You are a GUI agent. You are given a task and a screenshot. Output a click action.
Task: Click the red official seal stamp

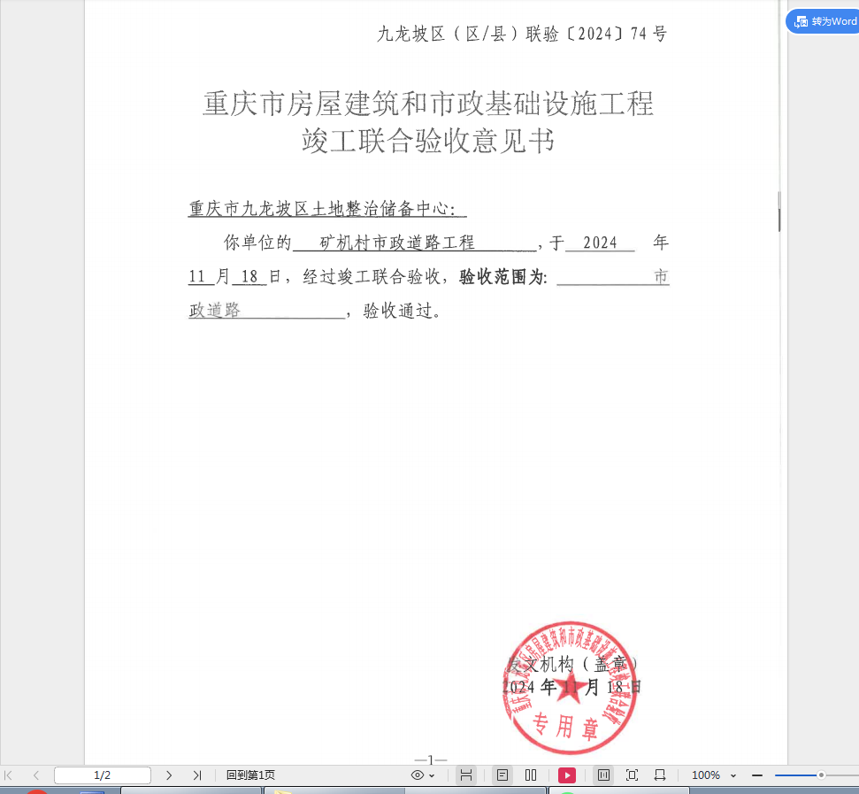(571, 688)
